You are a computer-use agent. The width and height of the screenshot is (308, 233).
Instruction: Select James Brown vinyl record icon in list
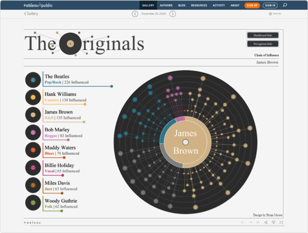pos(33,115)
